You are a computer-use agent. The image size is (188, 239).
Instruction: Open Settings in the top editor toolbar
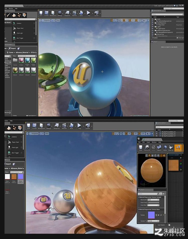(x=60, y=13)
